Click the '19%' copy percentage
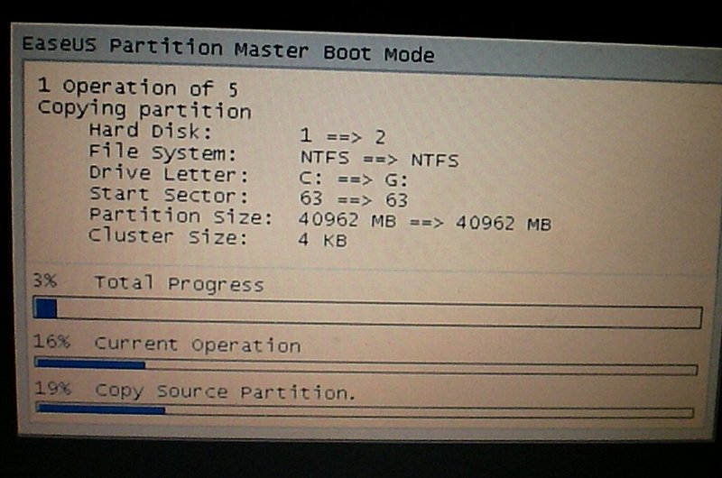722x478 pixels. click(x=53, y=389)
